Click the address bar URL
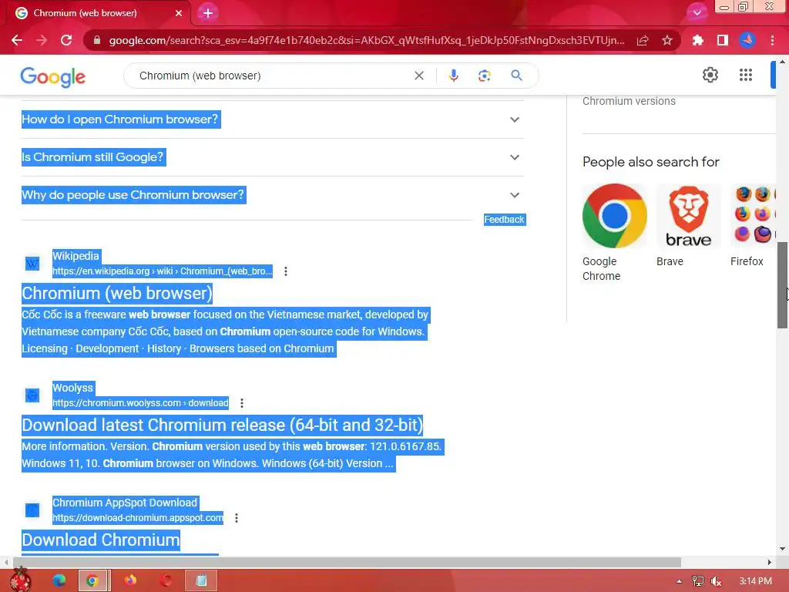Viewport: 789px width, 592px height. click(x=366, y=40)
